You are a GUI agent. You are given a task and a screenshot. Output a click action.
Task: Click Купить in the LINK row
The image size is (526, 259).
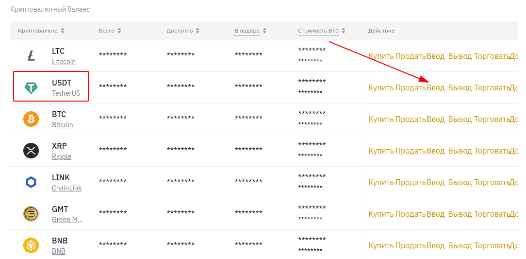(381, 182)
